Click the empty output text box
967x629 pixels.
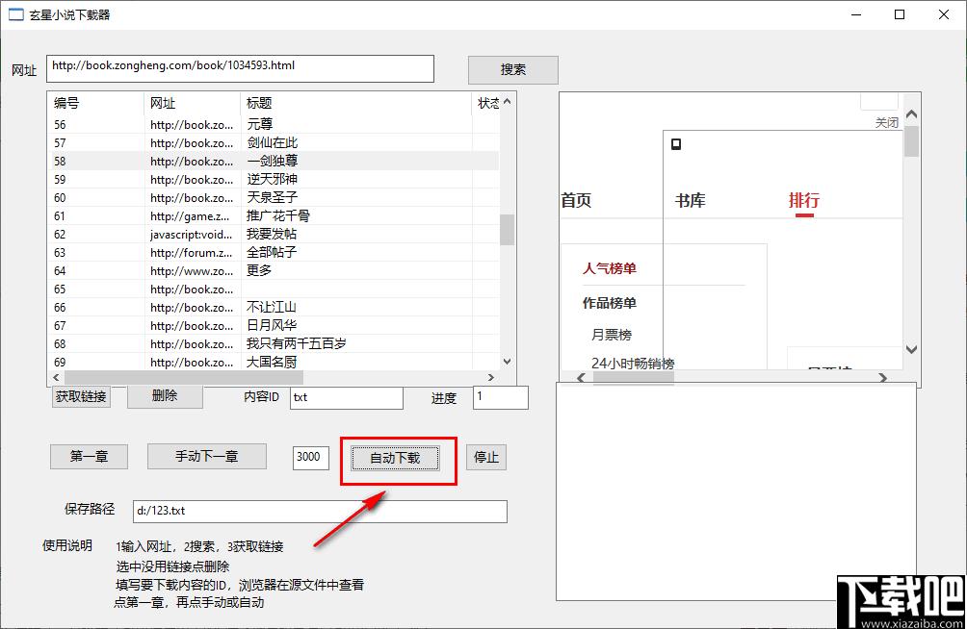[736, 491]
